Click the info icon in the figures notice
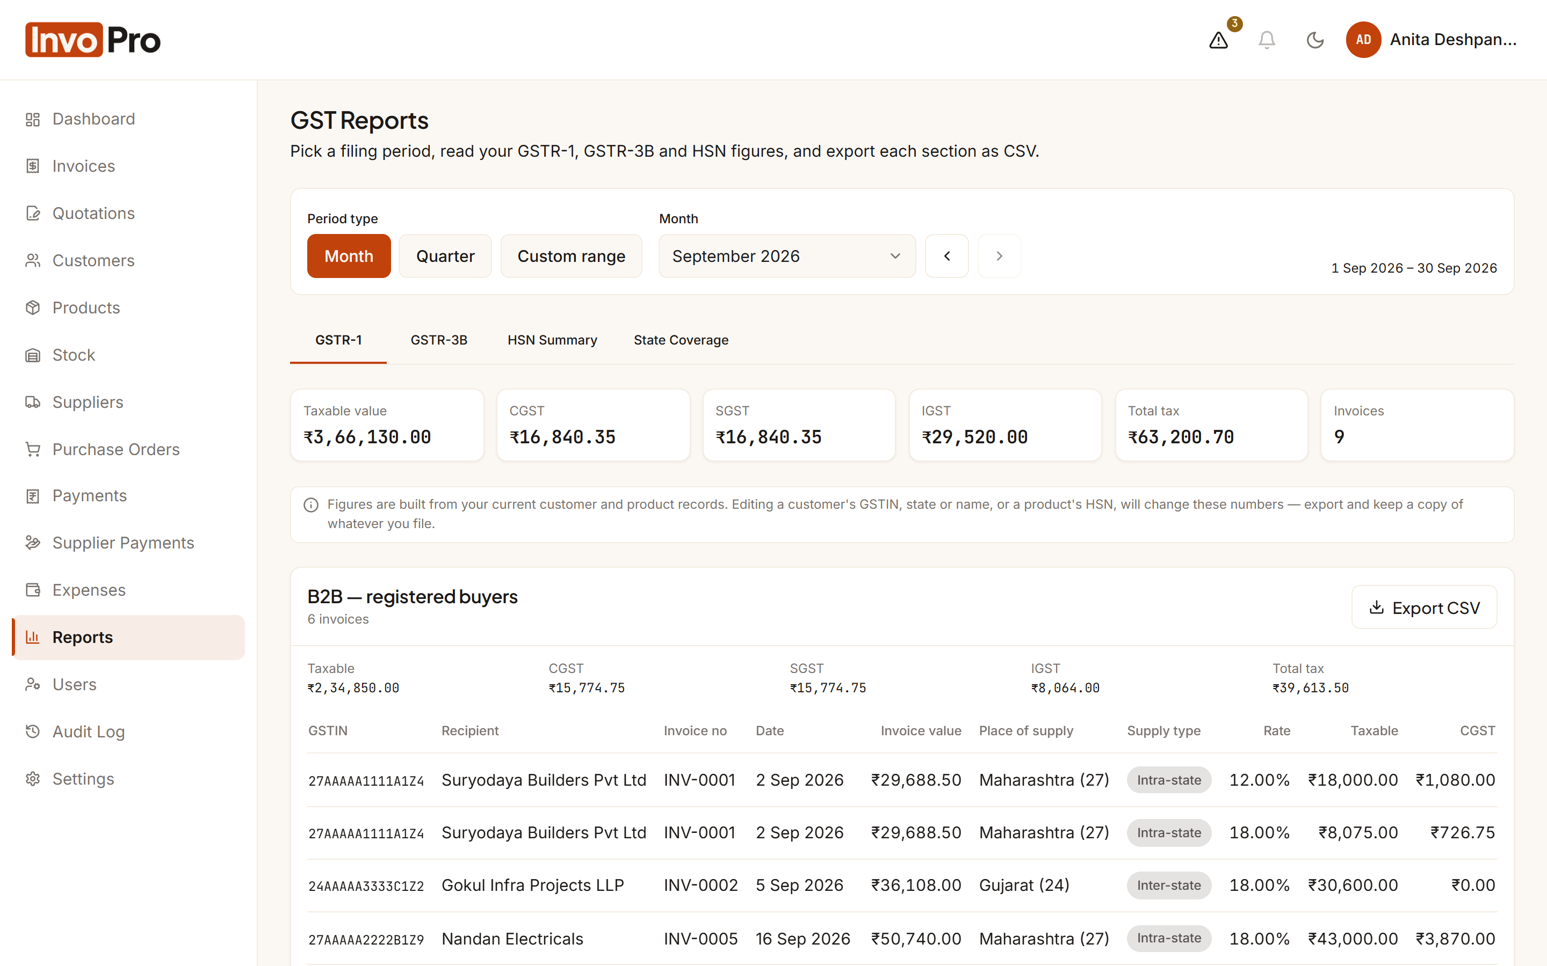The image size is (1547, 966). tap(310, 504)
